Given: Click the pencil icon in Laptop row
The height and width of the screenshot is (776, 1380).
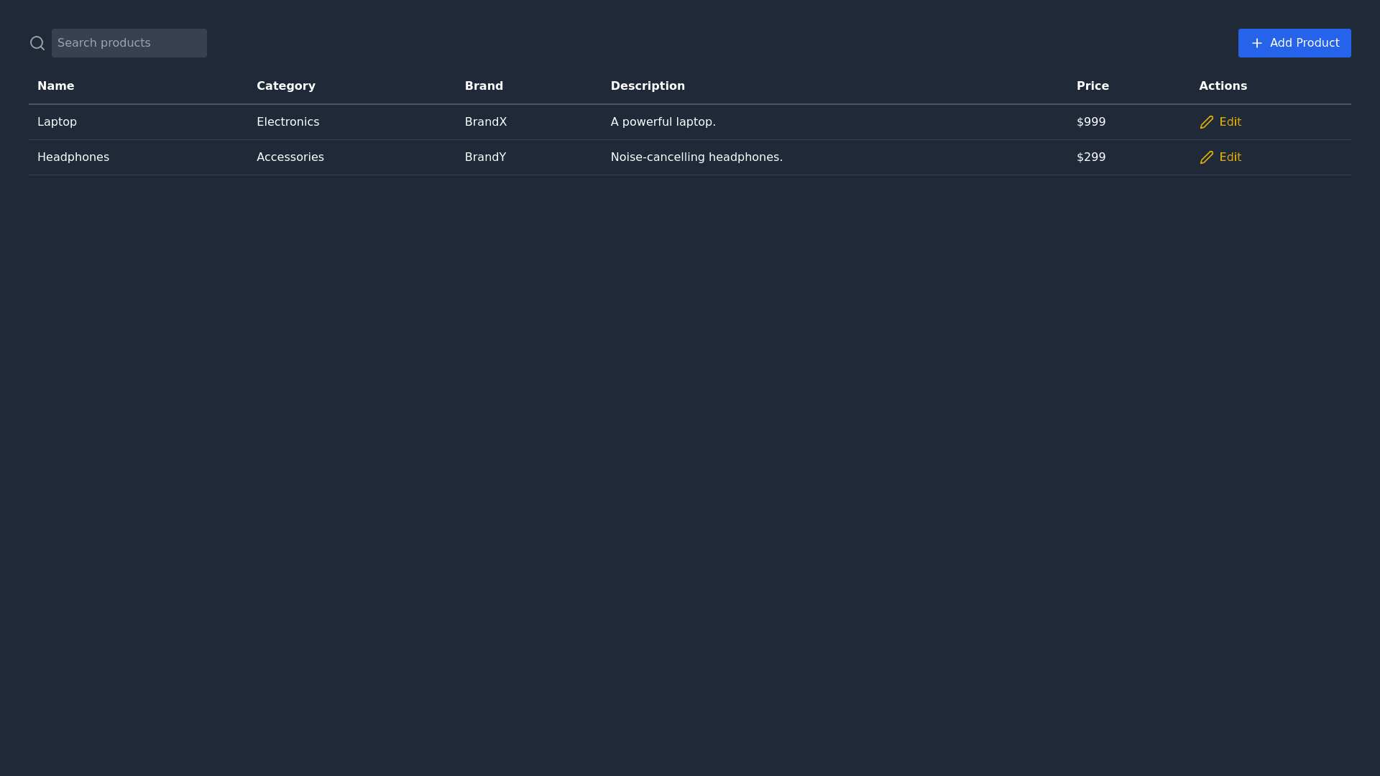Looking at the screenshot, I should click(x=1206, y=122).
